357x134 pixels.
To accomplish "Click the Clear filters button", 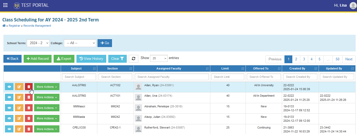I will click(118, 59).
